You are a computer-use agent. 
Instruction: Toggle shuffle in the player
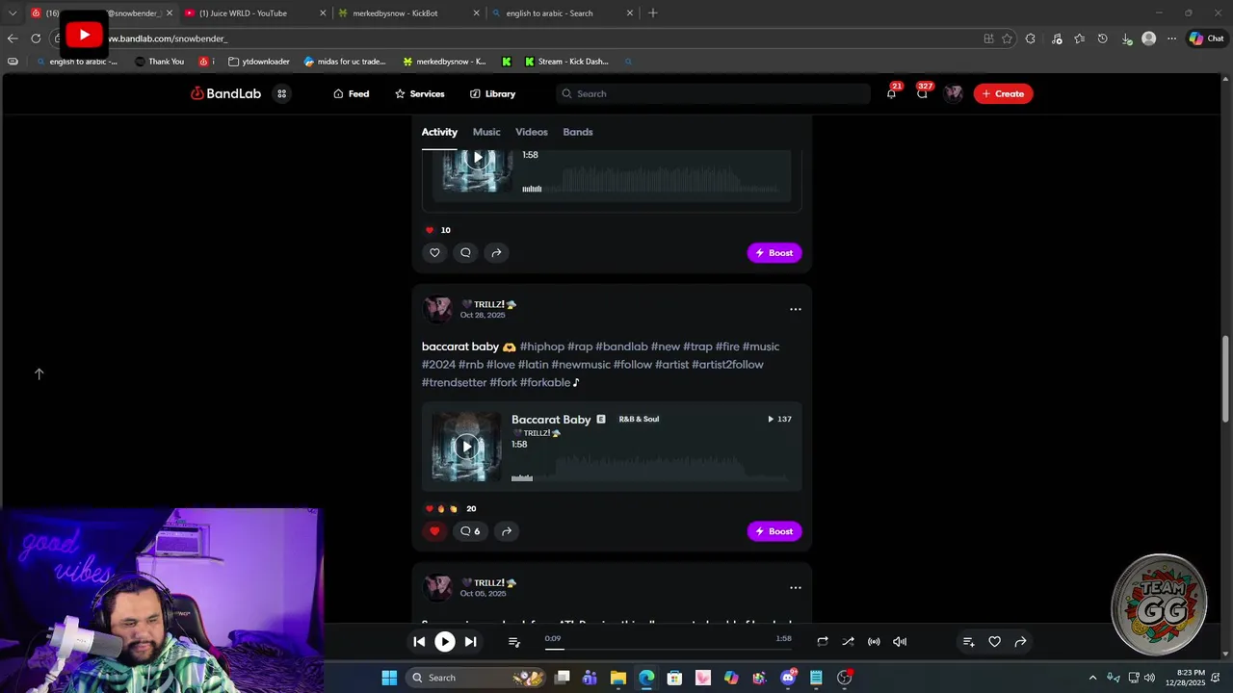coord(848,642)
